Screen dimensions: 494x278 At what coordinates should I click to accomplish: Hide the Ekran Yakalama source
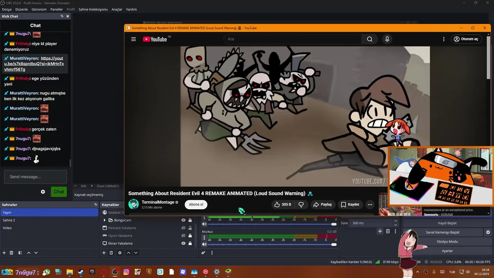[183, 243]
